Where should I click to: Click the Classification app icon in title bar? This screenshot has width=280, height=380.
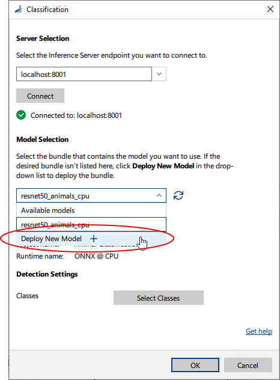pos(18,10)
